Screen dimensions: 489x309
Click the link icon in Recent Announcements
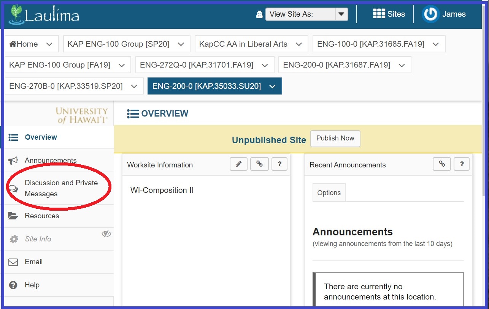[442, 164]
